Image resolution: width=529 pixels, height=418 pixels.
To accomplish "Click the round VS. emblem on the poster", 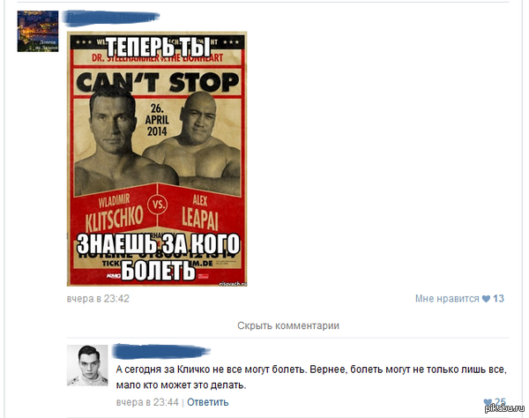I will click(158, 205).
